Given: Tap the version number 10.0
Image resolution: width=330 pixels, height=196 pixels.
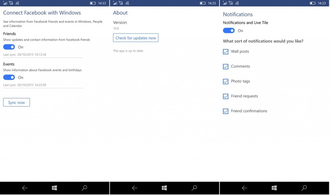Looking at the screenshot, I should (x=116, y=28).
